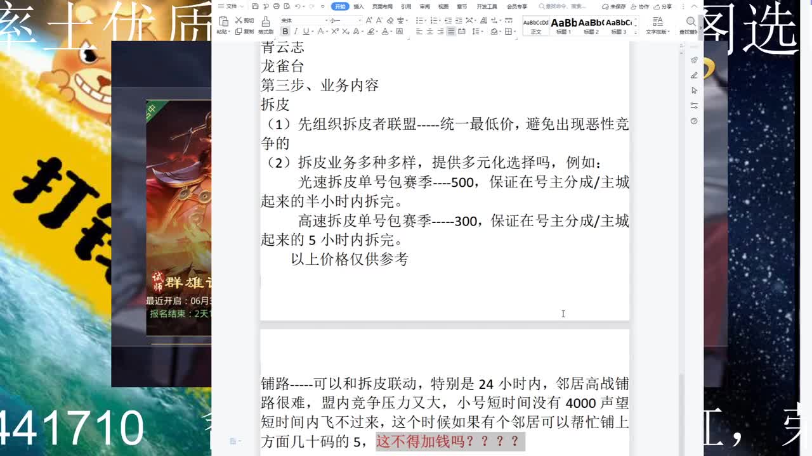The image size is (812, 456).
Task: Toggle Italic formatting
Action: (295, 31)
